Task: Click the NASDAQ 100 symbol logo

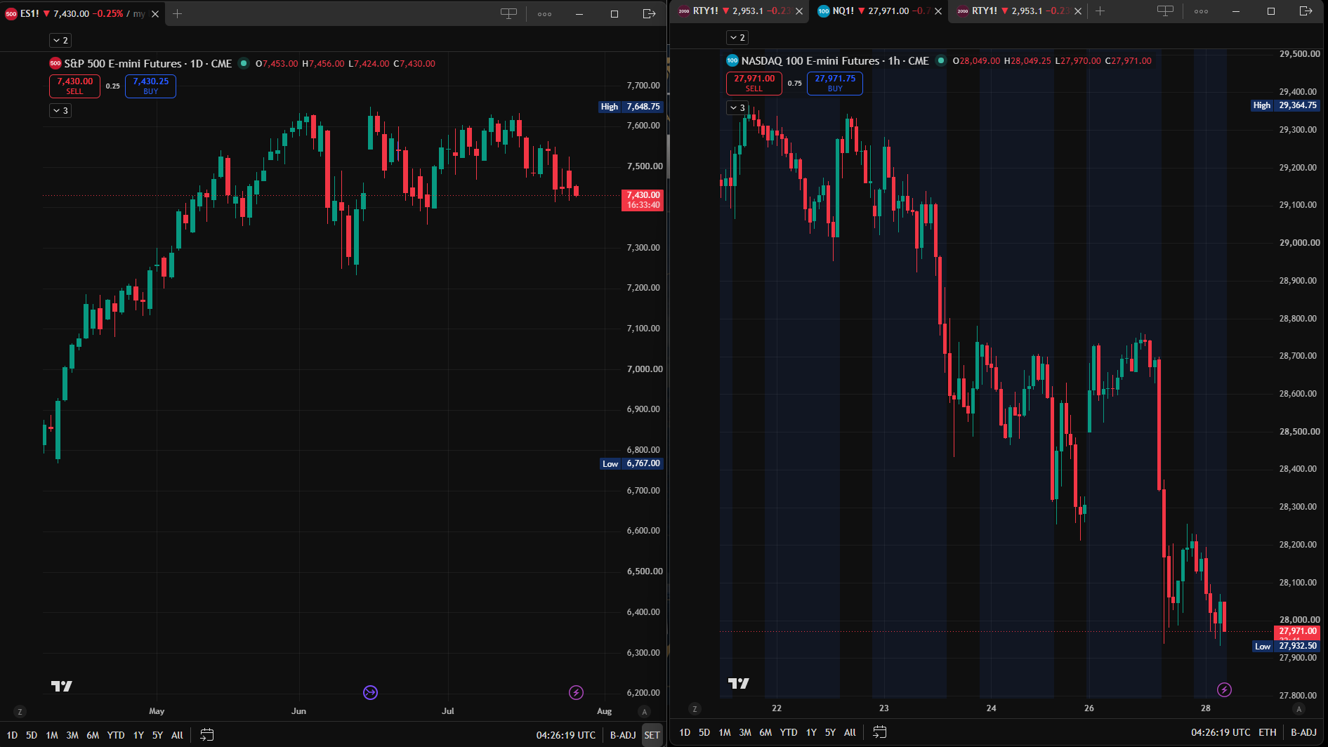Action: click(732, 60)
